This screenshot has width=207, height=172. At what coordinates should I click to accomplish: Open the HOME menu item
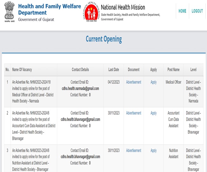[182, 11]
